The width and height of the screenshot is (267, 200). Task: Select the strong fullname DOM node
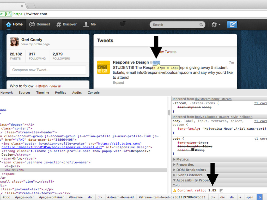tap(76, 153)
